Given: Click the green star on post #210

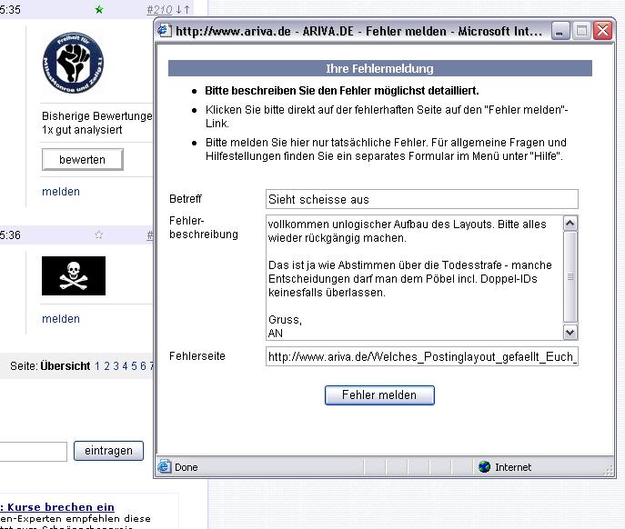Looking at the screenshot, I should 99,10.
